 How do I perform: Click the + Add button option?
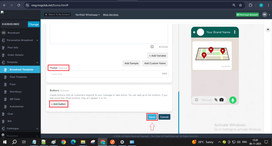click(58, 104)
